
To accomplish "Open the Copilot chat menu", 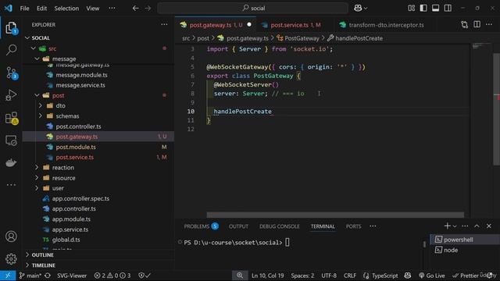I will (360, 9).
